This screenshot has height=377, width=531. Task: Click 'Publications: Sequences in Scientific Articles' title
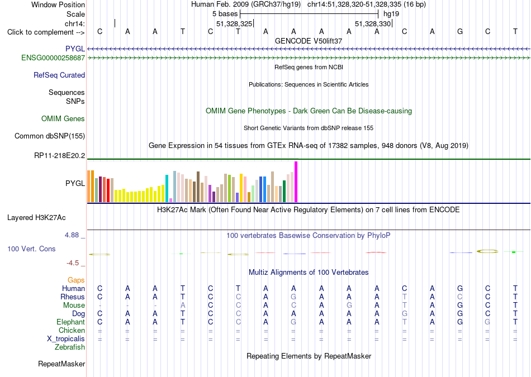point(309,84)
